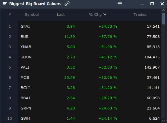Sort by the Symbol column header
Screen dimensions: 167x123
[x=31, y=15]
